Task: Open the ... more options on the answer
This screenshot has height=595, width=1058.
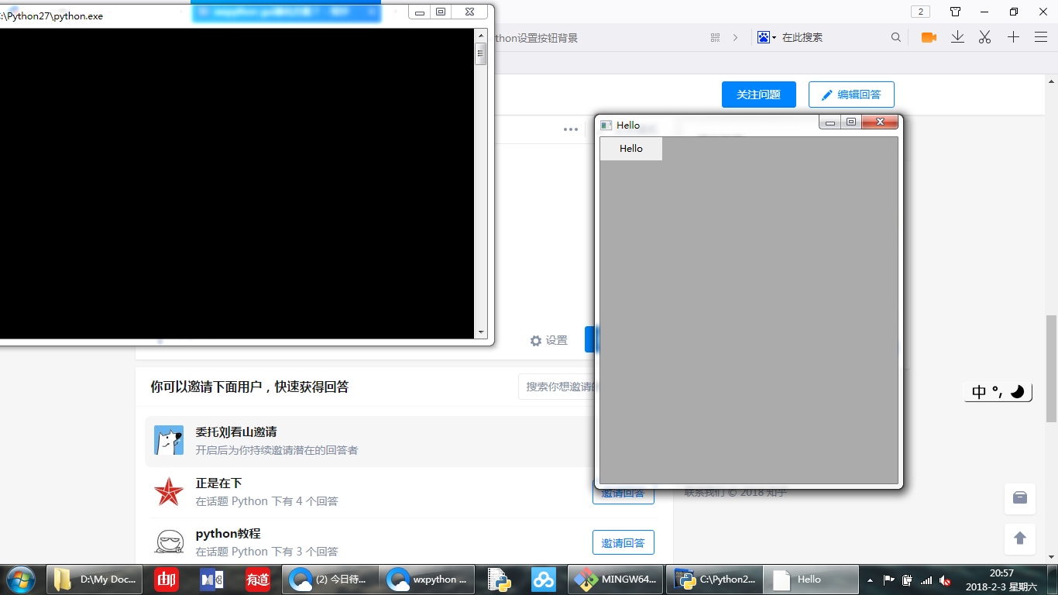Action: click(571, 129)
